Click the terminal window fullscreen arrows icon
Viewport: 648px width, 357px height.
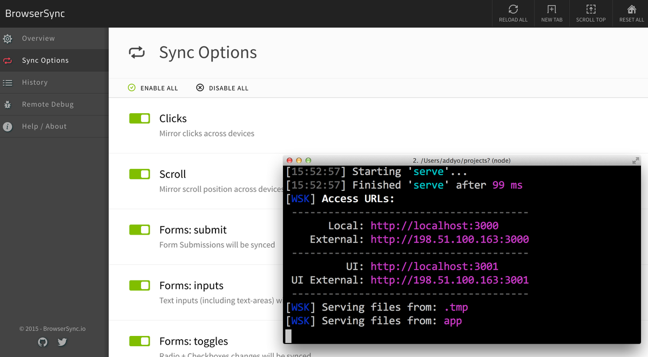(x=636, y=160)
